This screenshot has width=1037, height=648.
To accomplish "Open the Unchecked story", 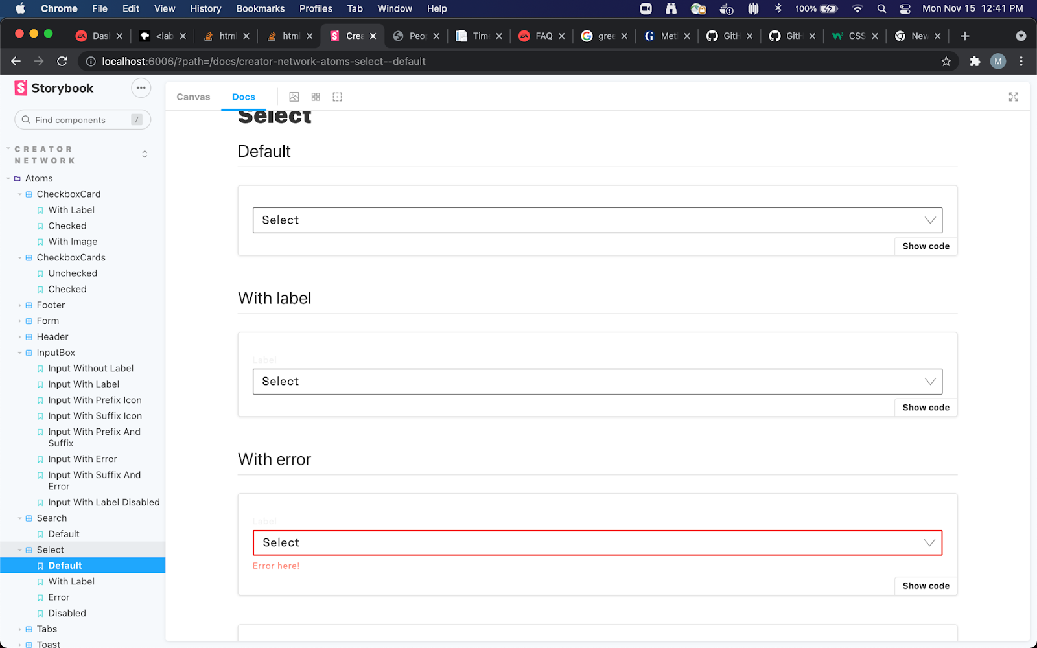I will pyautogui.click(x=73, y=273).
